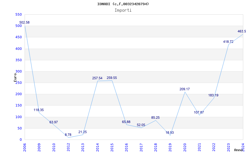Click the 21.25 data label
Viewport: 246px width, 153px height.
tap(82, 132)
